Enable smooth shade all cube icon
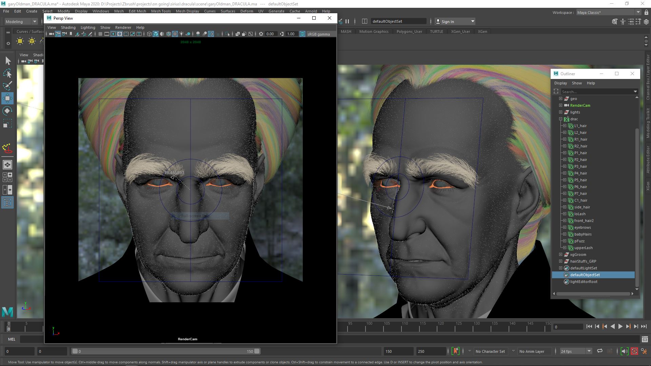This screenshot has height=366, width=651. pyautogui.click(x=156, y=34)
